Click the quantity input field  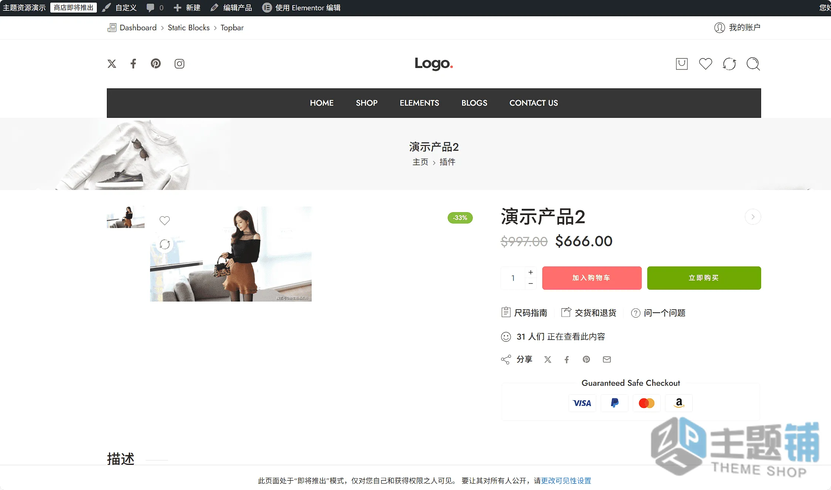pos(513,278)
